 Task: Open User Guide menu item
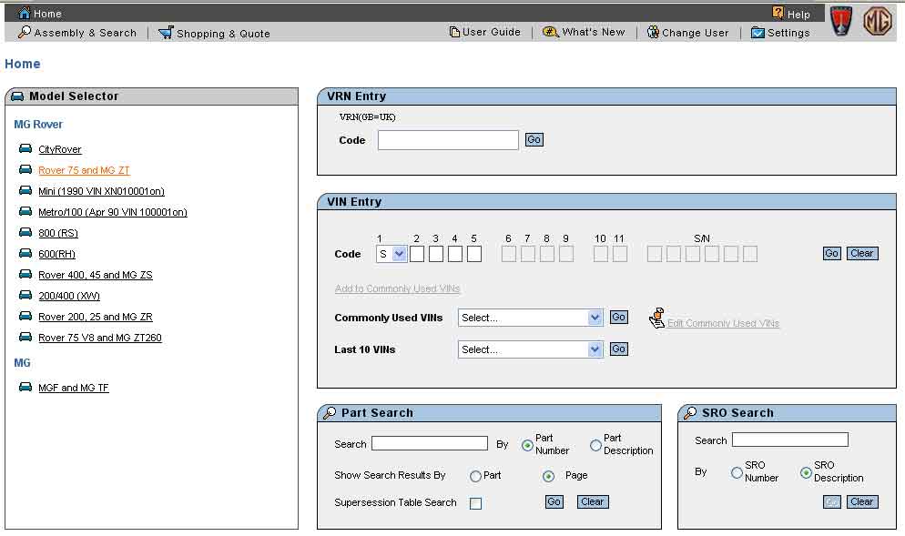pyautogui.click(x=492, y=32)
